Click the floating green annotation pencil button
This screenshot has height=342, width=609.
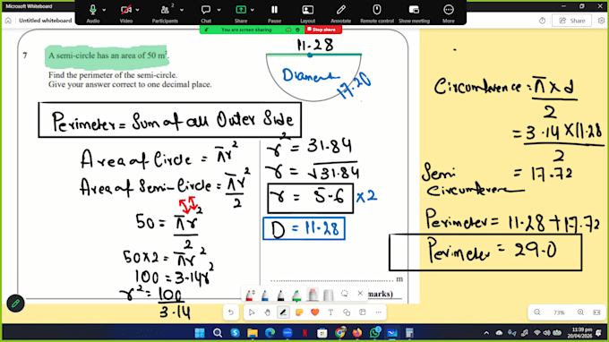click(15, 304)
